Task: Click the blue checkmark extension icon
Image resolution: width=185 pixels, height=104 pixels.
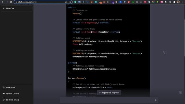Action: (88, 2)
